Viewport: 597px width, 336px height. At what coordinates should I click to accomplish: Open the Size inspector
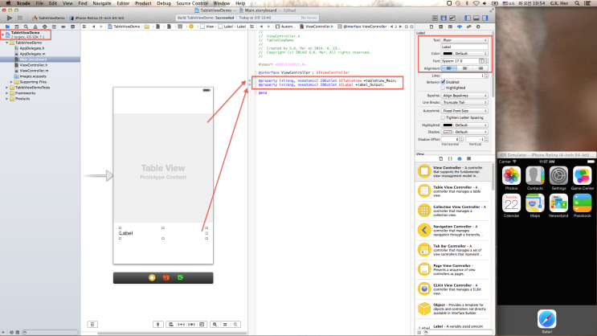pyautogui.click(x=468, y=27)
